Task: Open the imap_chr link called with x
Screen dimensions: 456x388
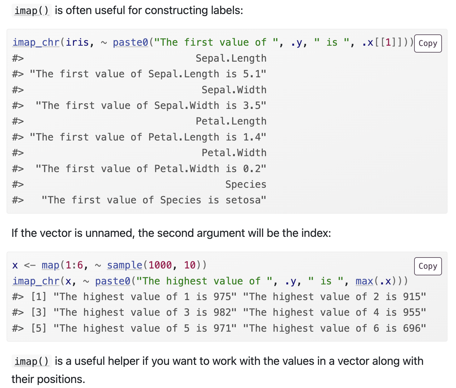Action: tap(36, 281)
